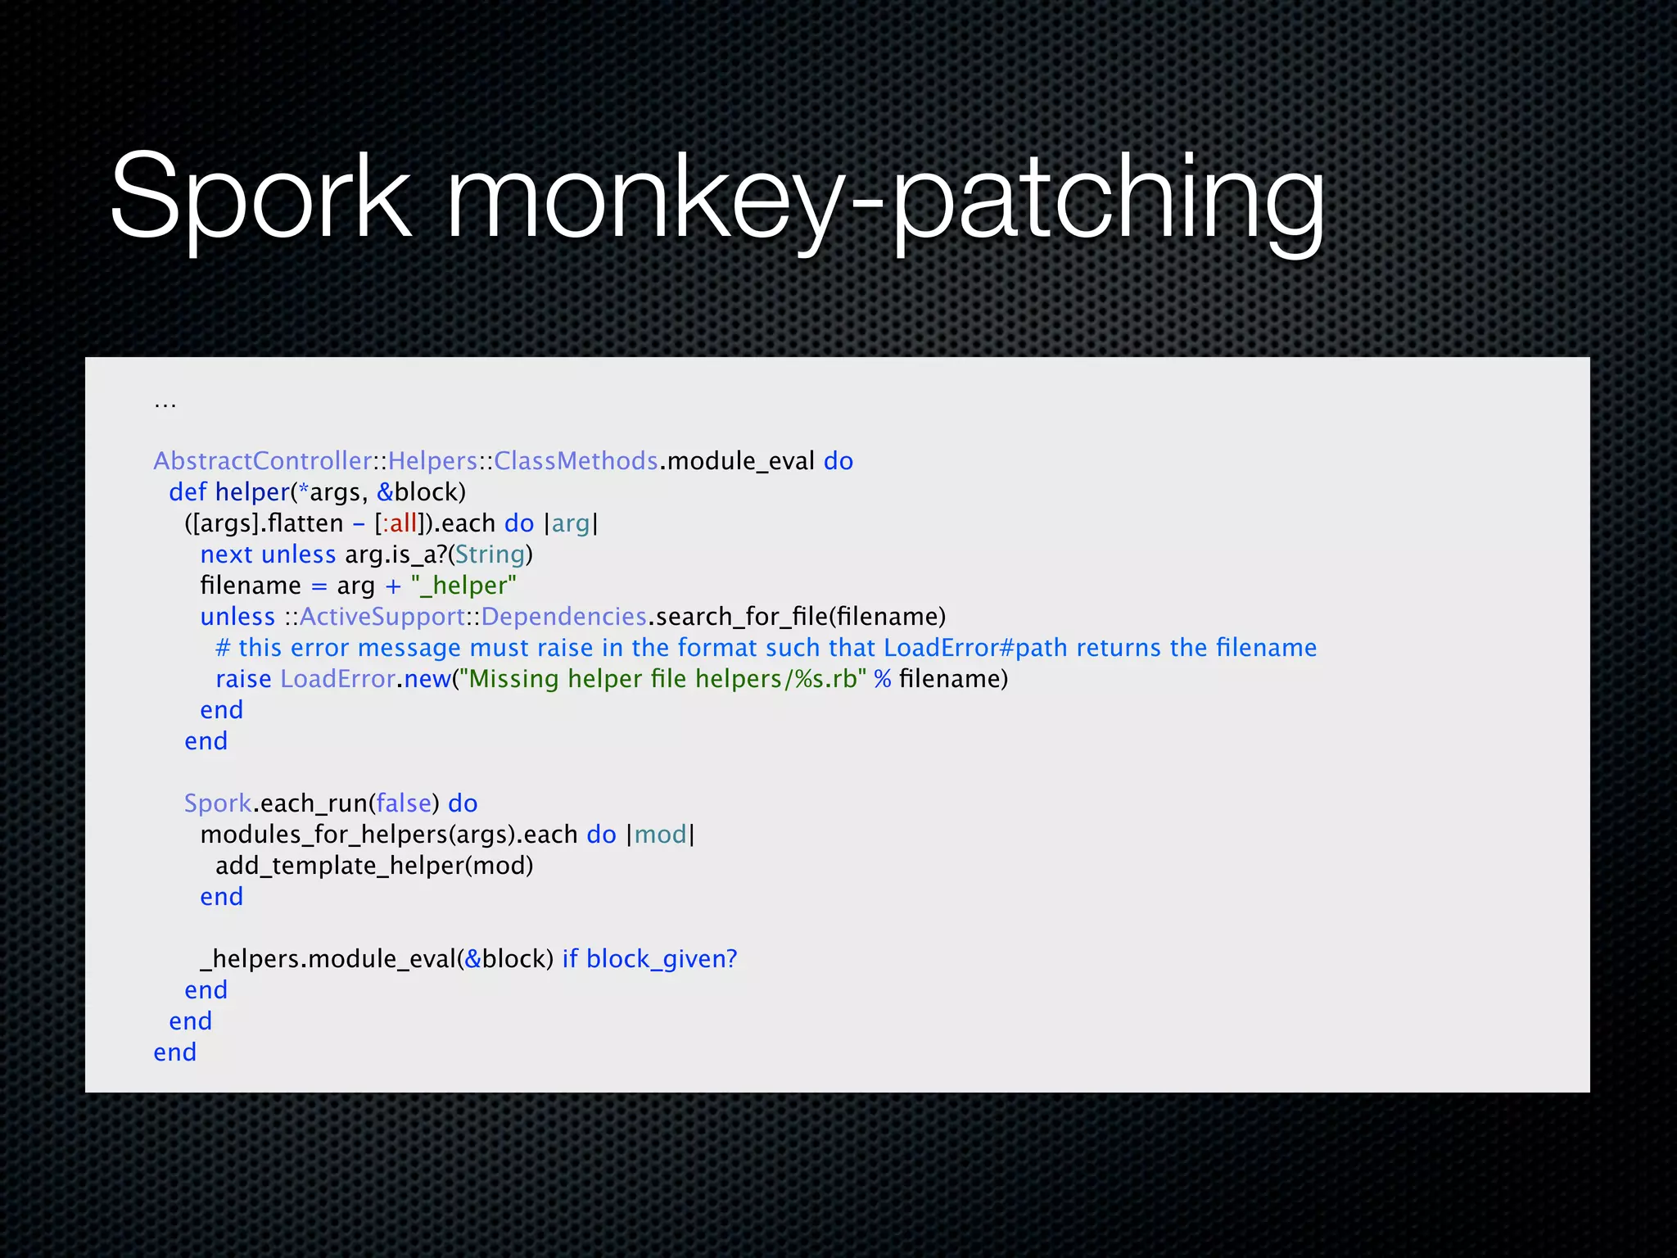Viewport: 1677px width, 1258px height.
Task: Click the 'AbstractController::Helpers::ClassMethods.module_eval do' line
Action: tap(504, 461)
